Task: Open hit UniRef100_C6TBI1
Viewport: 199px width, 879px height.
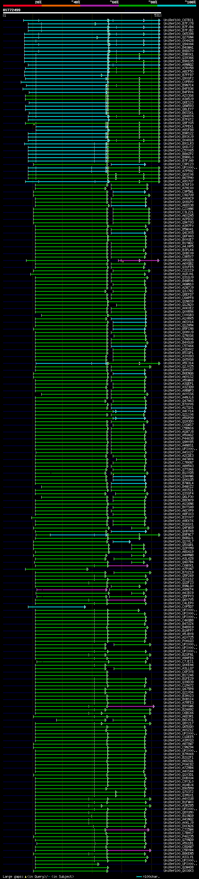Action: pos(178,20)
